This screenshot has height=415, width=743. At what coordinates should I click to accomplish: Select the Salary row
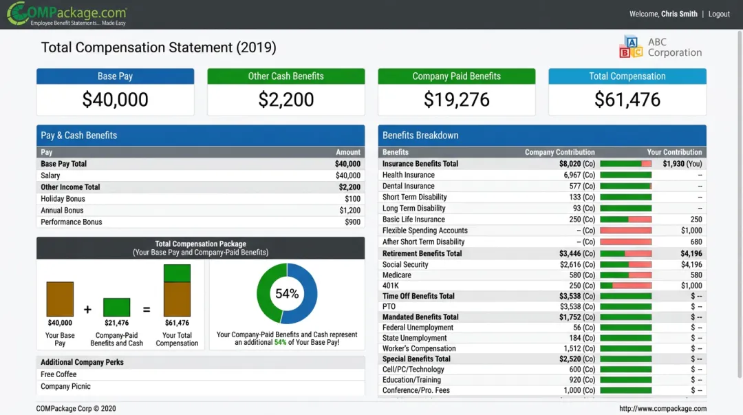coord(200,175)
